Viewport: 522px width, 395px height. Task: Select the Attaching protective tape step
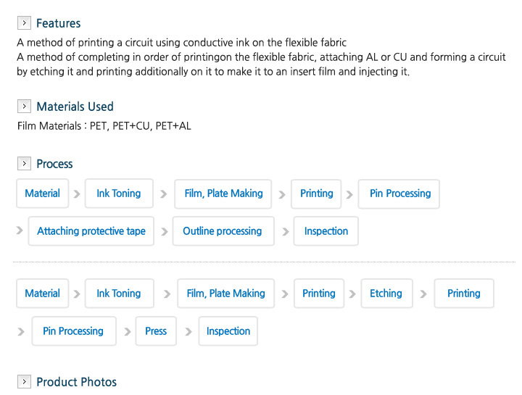coord(91,231)
